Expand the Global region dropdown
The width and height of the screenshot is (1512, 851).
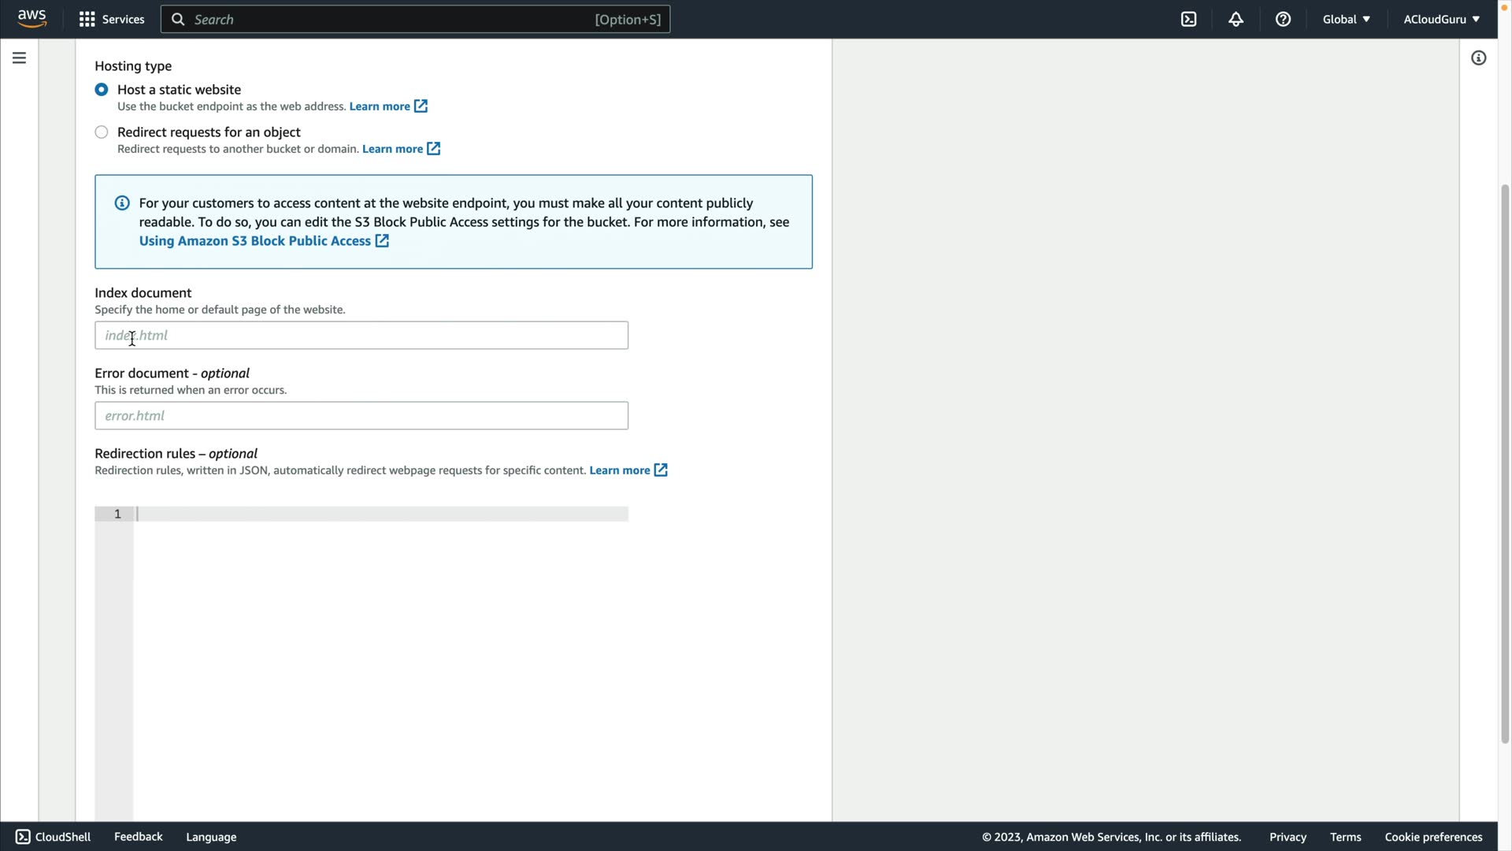pos(1346,19)
